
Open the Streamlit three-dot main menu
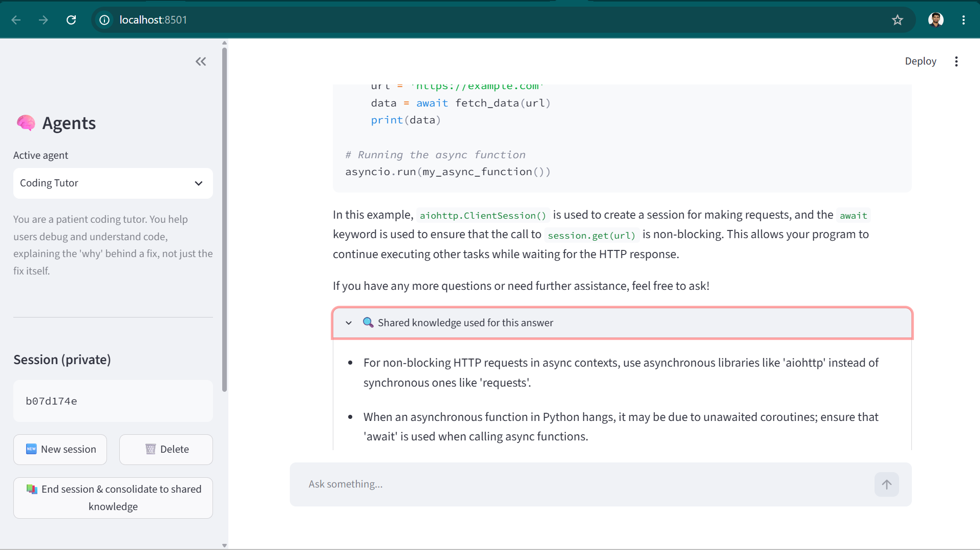[956, 61]
